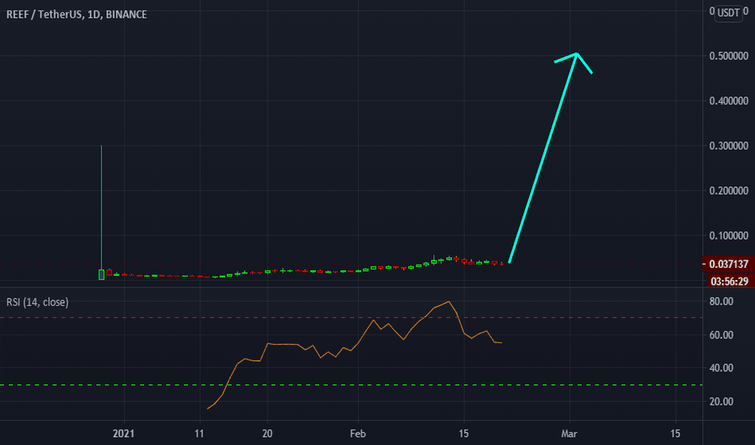This screenshot has width=755, height=445.
Task: Click the Mar date axis label
Action: tap(569, 434)
